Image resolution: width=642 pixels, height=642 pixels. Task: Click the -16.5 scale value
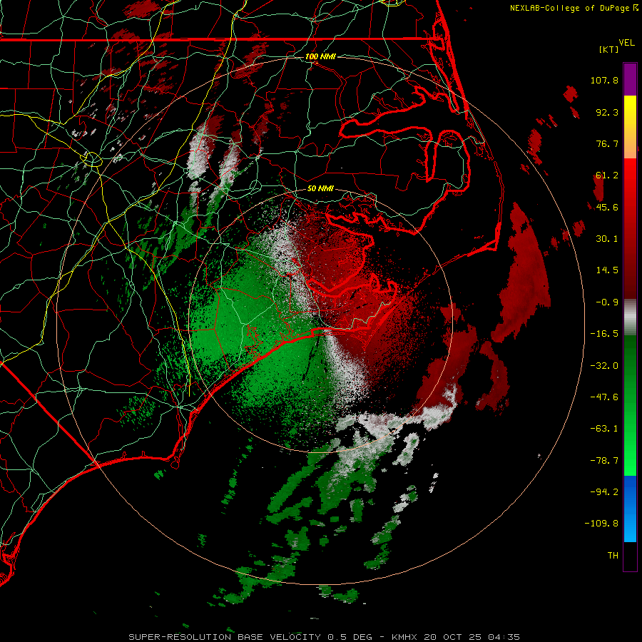pyautogui.click(x=604, y=334)
